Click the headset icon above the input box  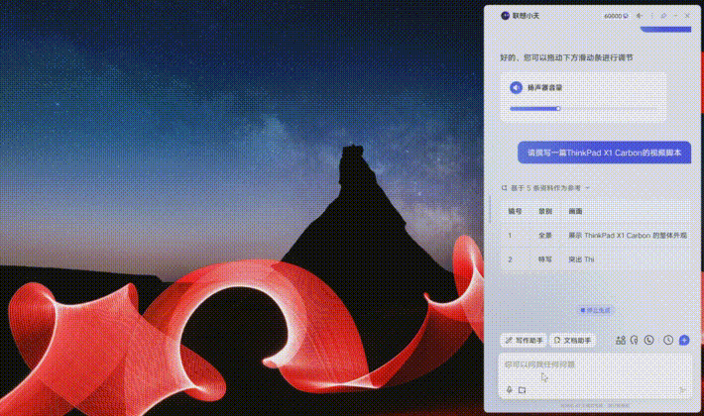[635, 340]
